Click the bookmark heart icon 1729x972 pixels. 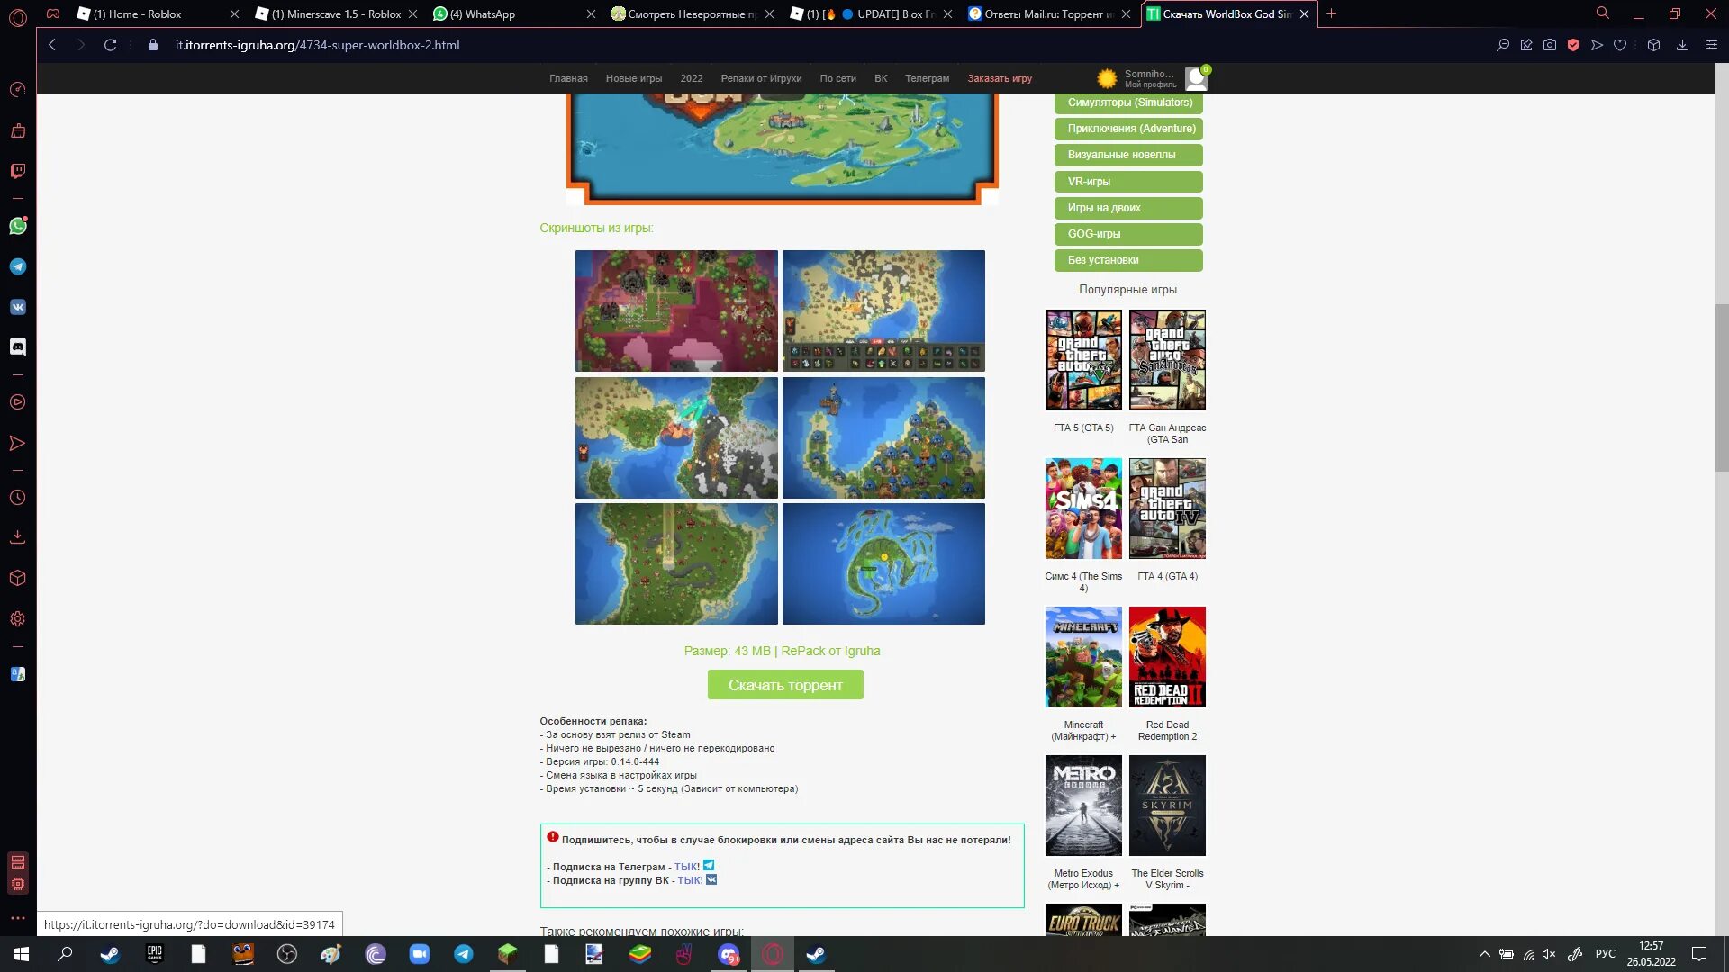coord(1620,45)
